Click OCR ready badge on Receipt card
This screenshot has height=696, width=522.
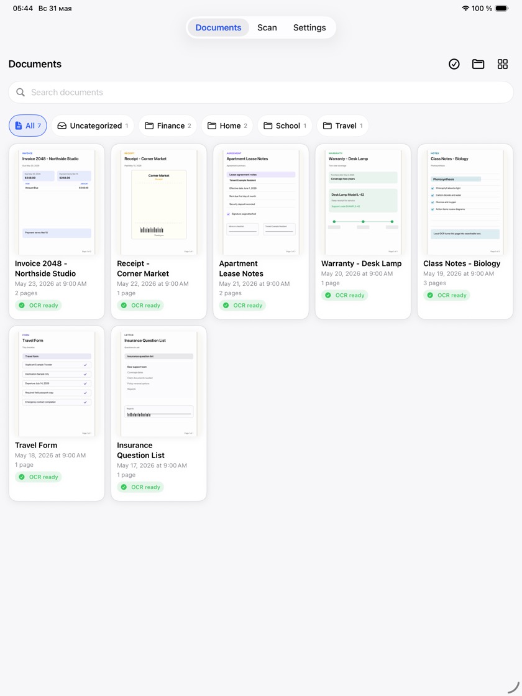[x=140, y=305]
